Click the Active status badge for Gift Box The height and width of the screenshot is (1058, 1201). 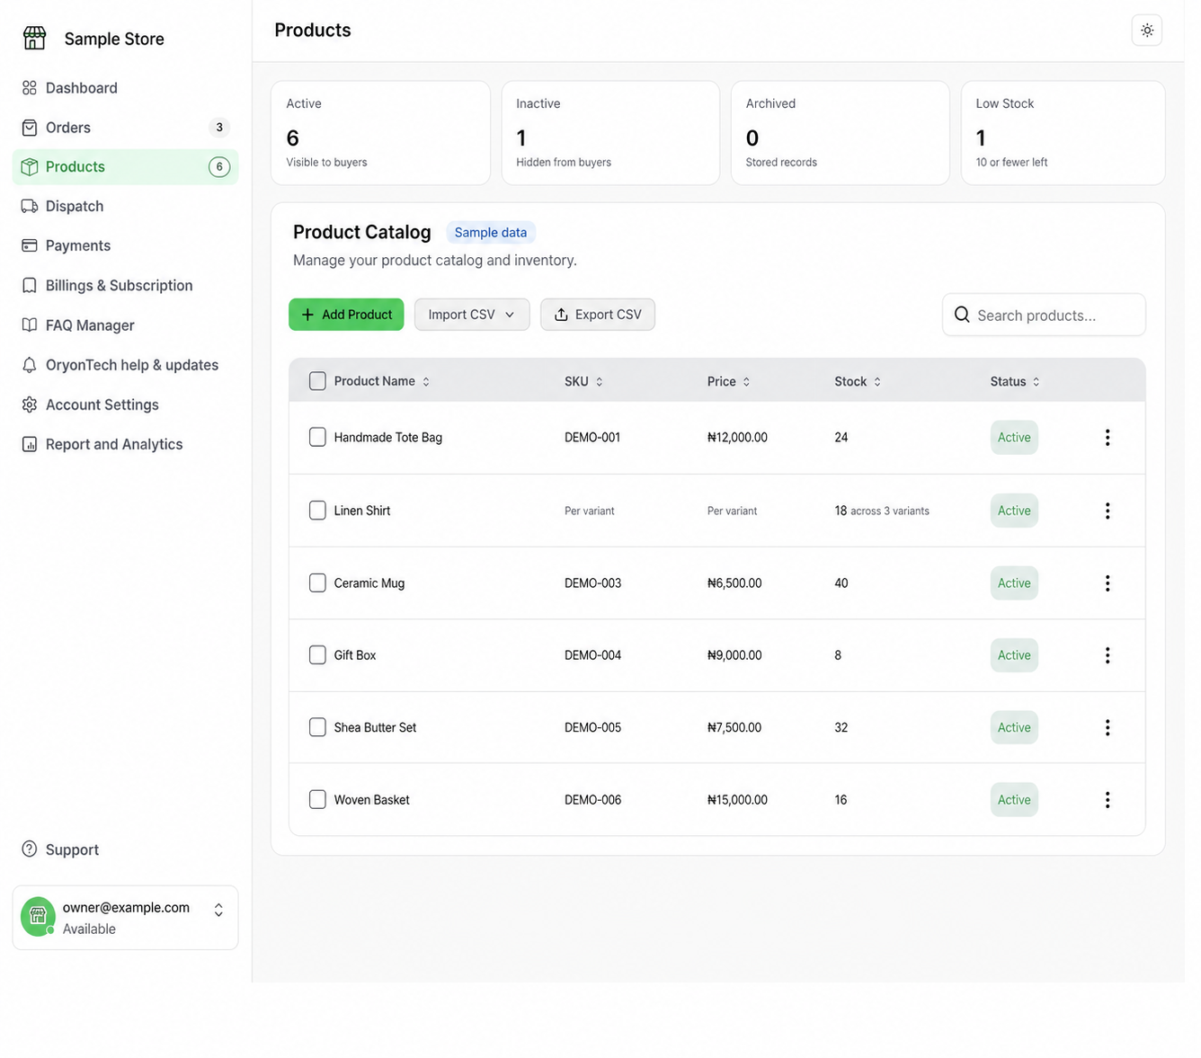click(1014, 655)
